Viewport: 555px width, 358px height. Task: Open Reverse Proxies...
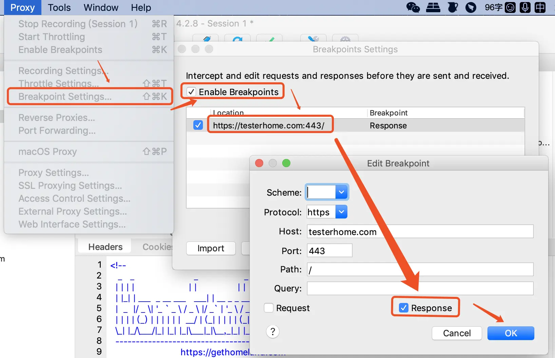tap(89, 118)
